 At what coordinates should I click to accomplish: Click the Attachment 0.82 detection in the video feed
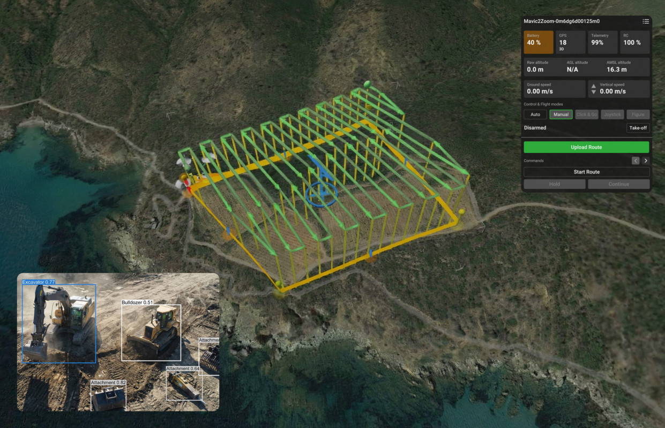(109, 398)
